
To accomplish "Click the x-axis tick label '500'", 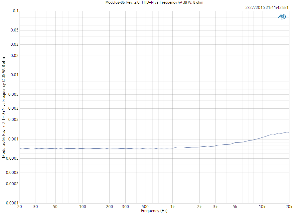I will (x=145, y=207).
